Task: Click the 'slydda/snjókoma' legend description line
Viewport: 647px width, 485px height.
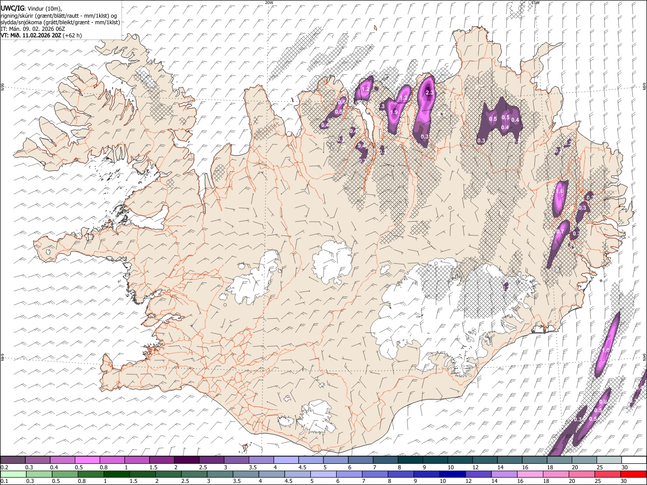Action: (60, 22)
